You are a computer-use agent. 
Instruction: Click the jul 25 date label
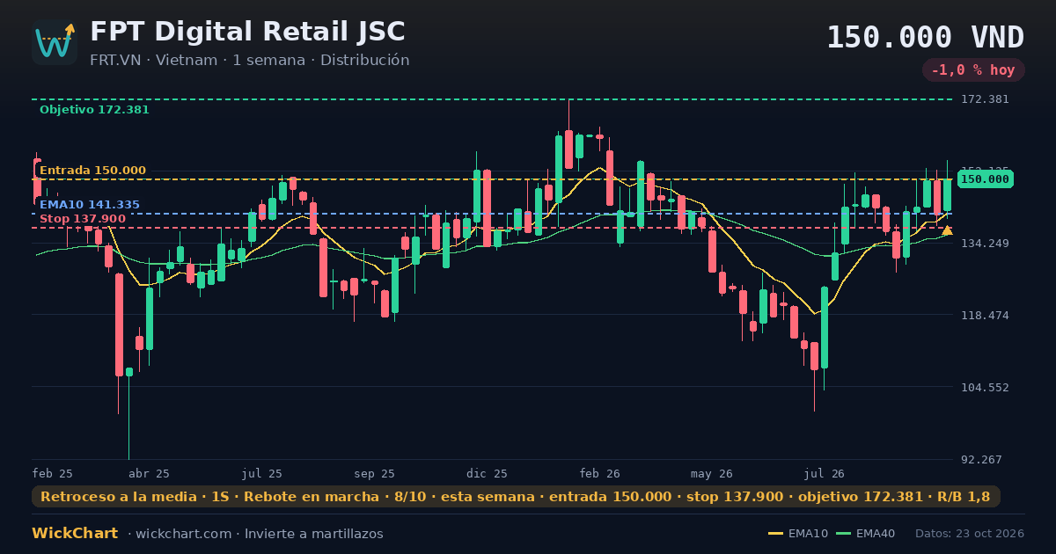261,473
